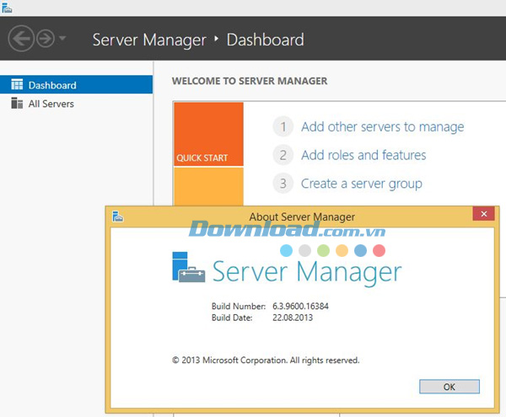Select Dashboard in the sidebar
Image resolution: width=506 pixels, height=417 pixels.
click(x=76, y=85)
